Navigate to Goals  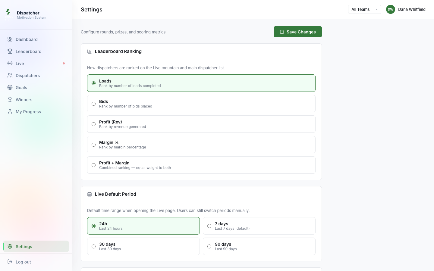[36, 87]
